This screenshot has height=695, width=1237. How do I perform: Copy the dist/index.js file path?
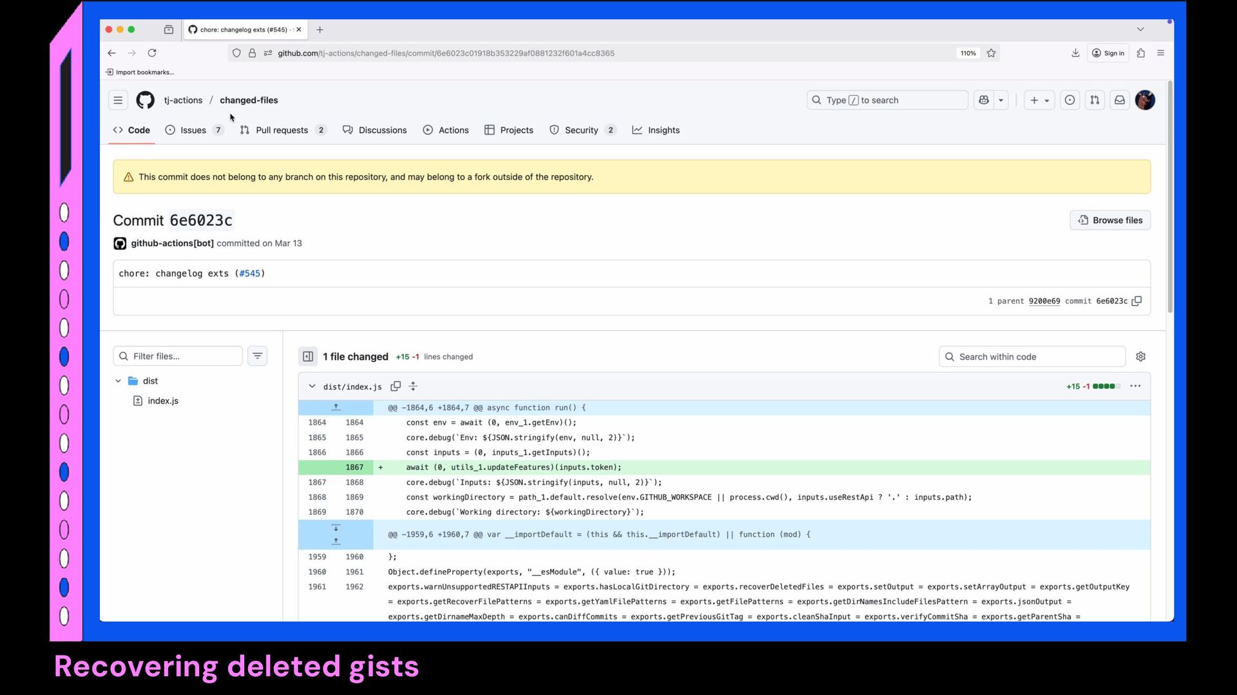[x=396, y=386]
